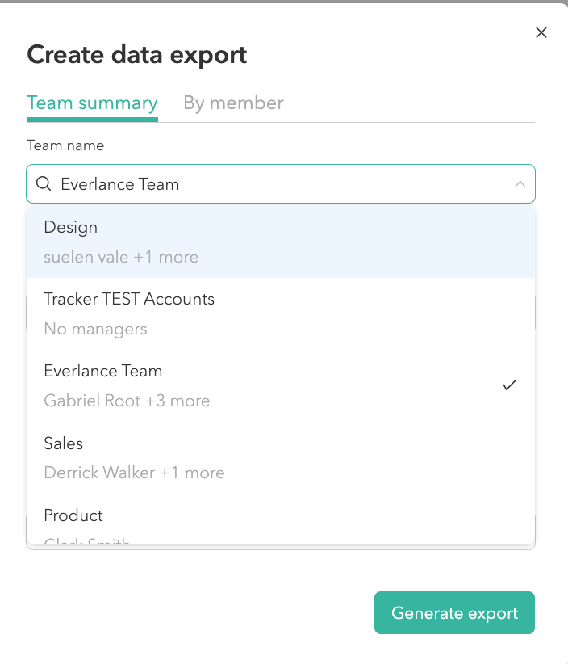The width and height of the screenshot is (568, 664).
Task: Click the checkmark beside Everlance Team
Action: tap(509, 385)
